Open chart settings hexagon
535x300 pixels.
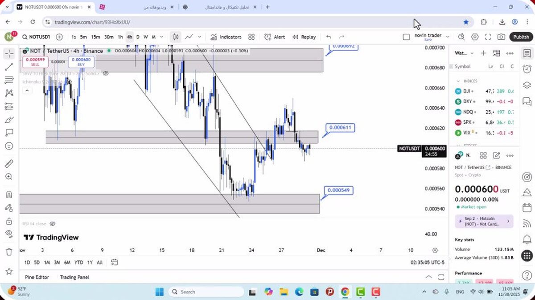[475, 37]
